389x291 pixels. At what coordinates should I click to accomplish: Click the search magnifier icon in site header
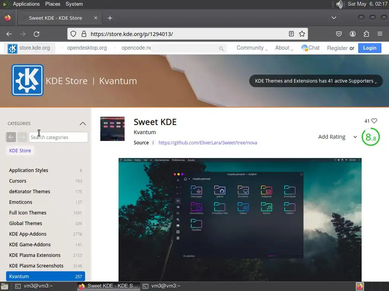click(x=221, y=48)
